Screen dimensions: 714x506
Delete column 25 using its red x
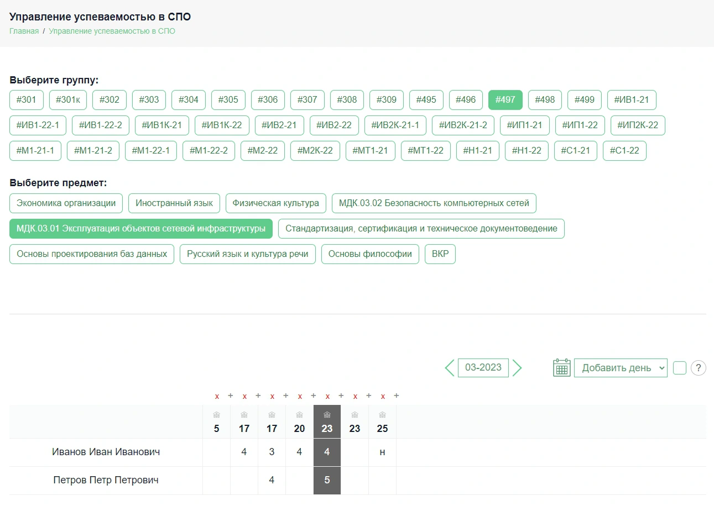(383, 396)
